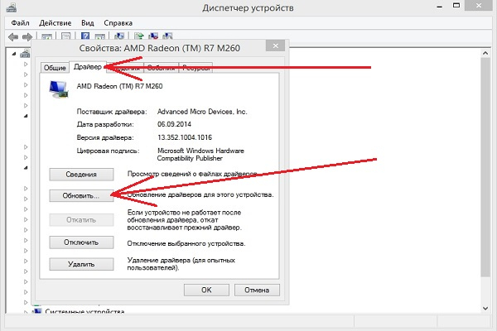497x331 pixels.
Task: Open the Файл menu
Action: pos(20,23)
